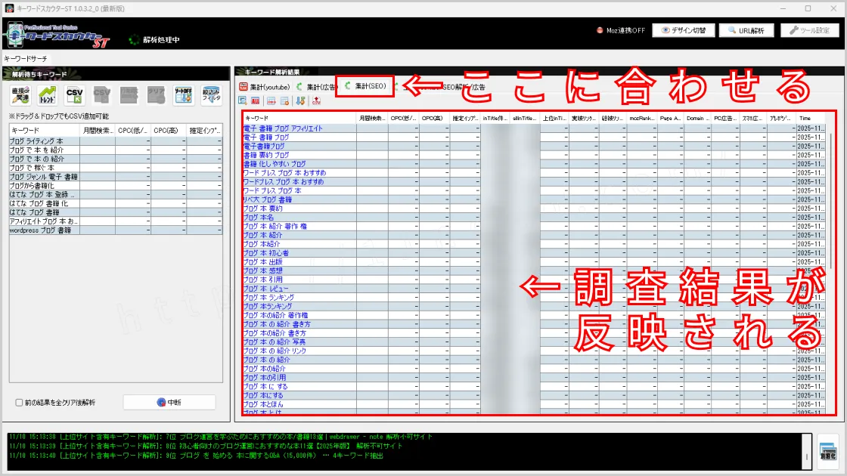Open the 絞込みフィルタ filter icon
Image resolution: width=847 pixels, height=476 pixels.
click(210, 95)
